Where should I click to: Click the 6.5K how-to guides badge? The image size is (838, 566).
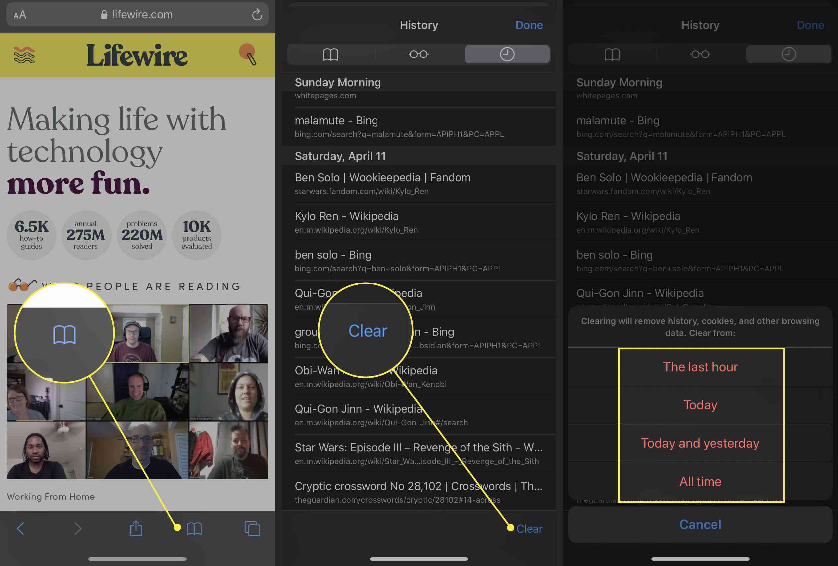click(31, 235)
